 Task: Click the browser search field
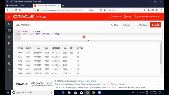point(119,10)
